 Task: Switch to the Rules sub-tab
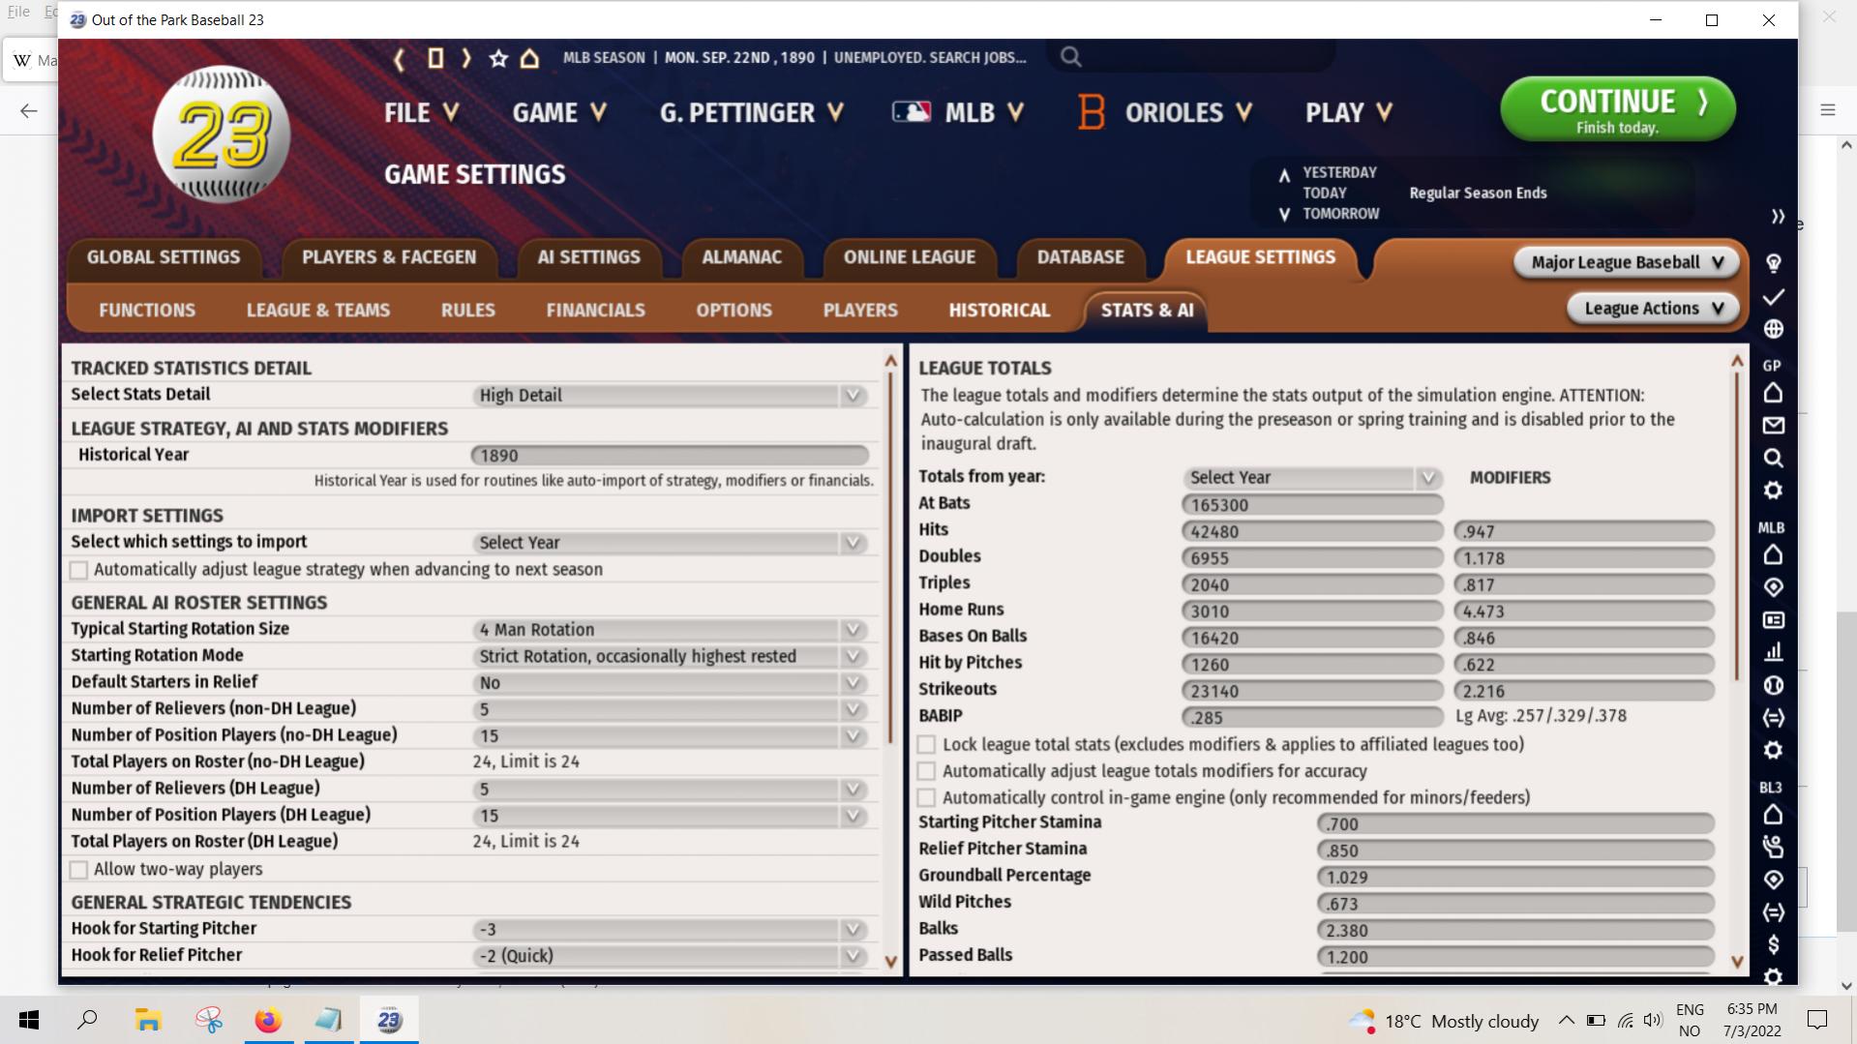coord(468,311)
